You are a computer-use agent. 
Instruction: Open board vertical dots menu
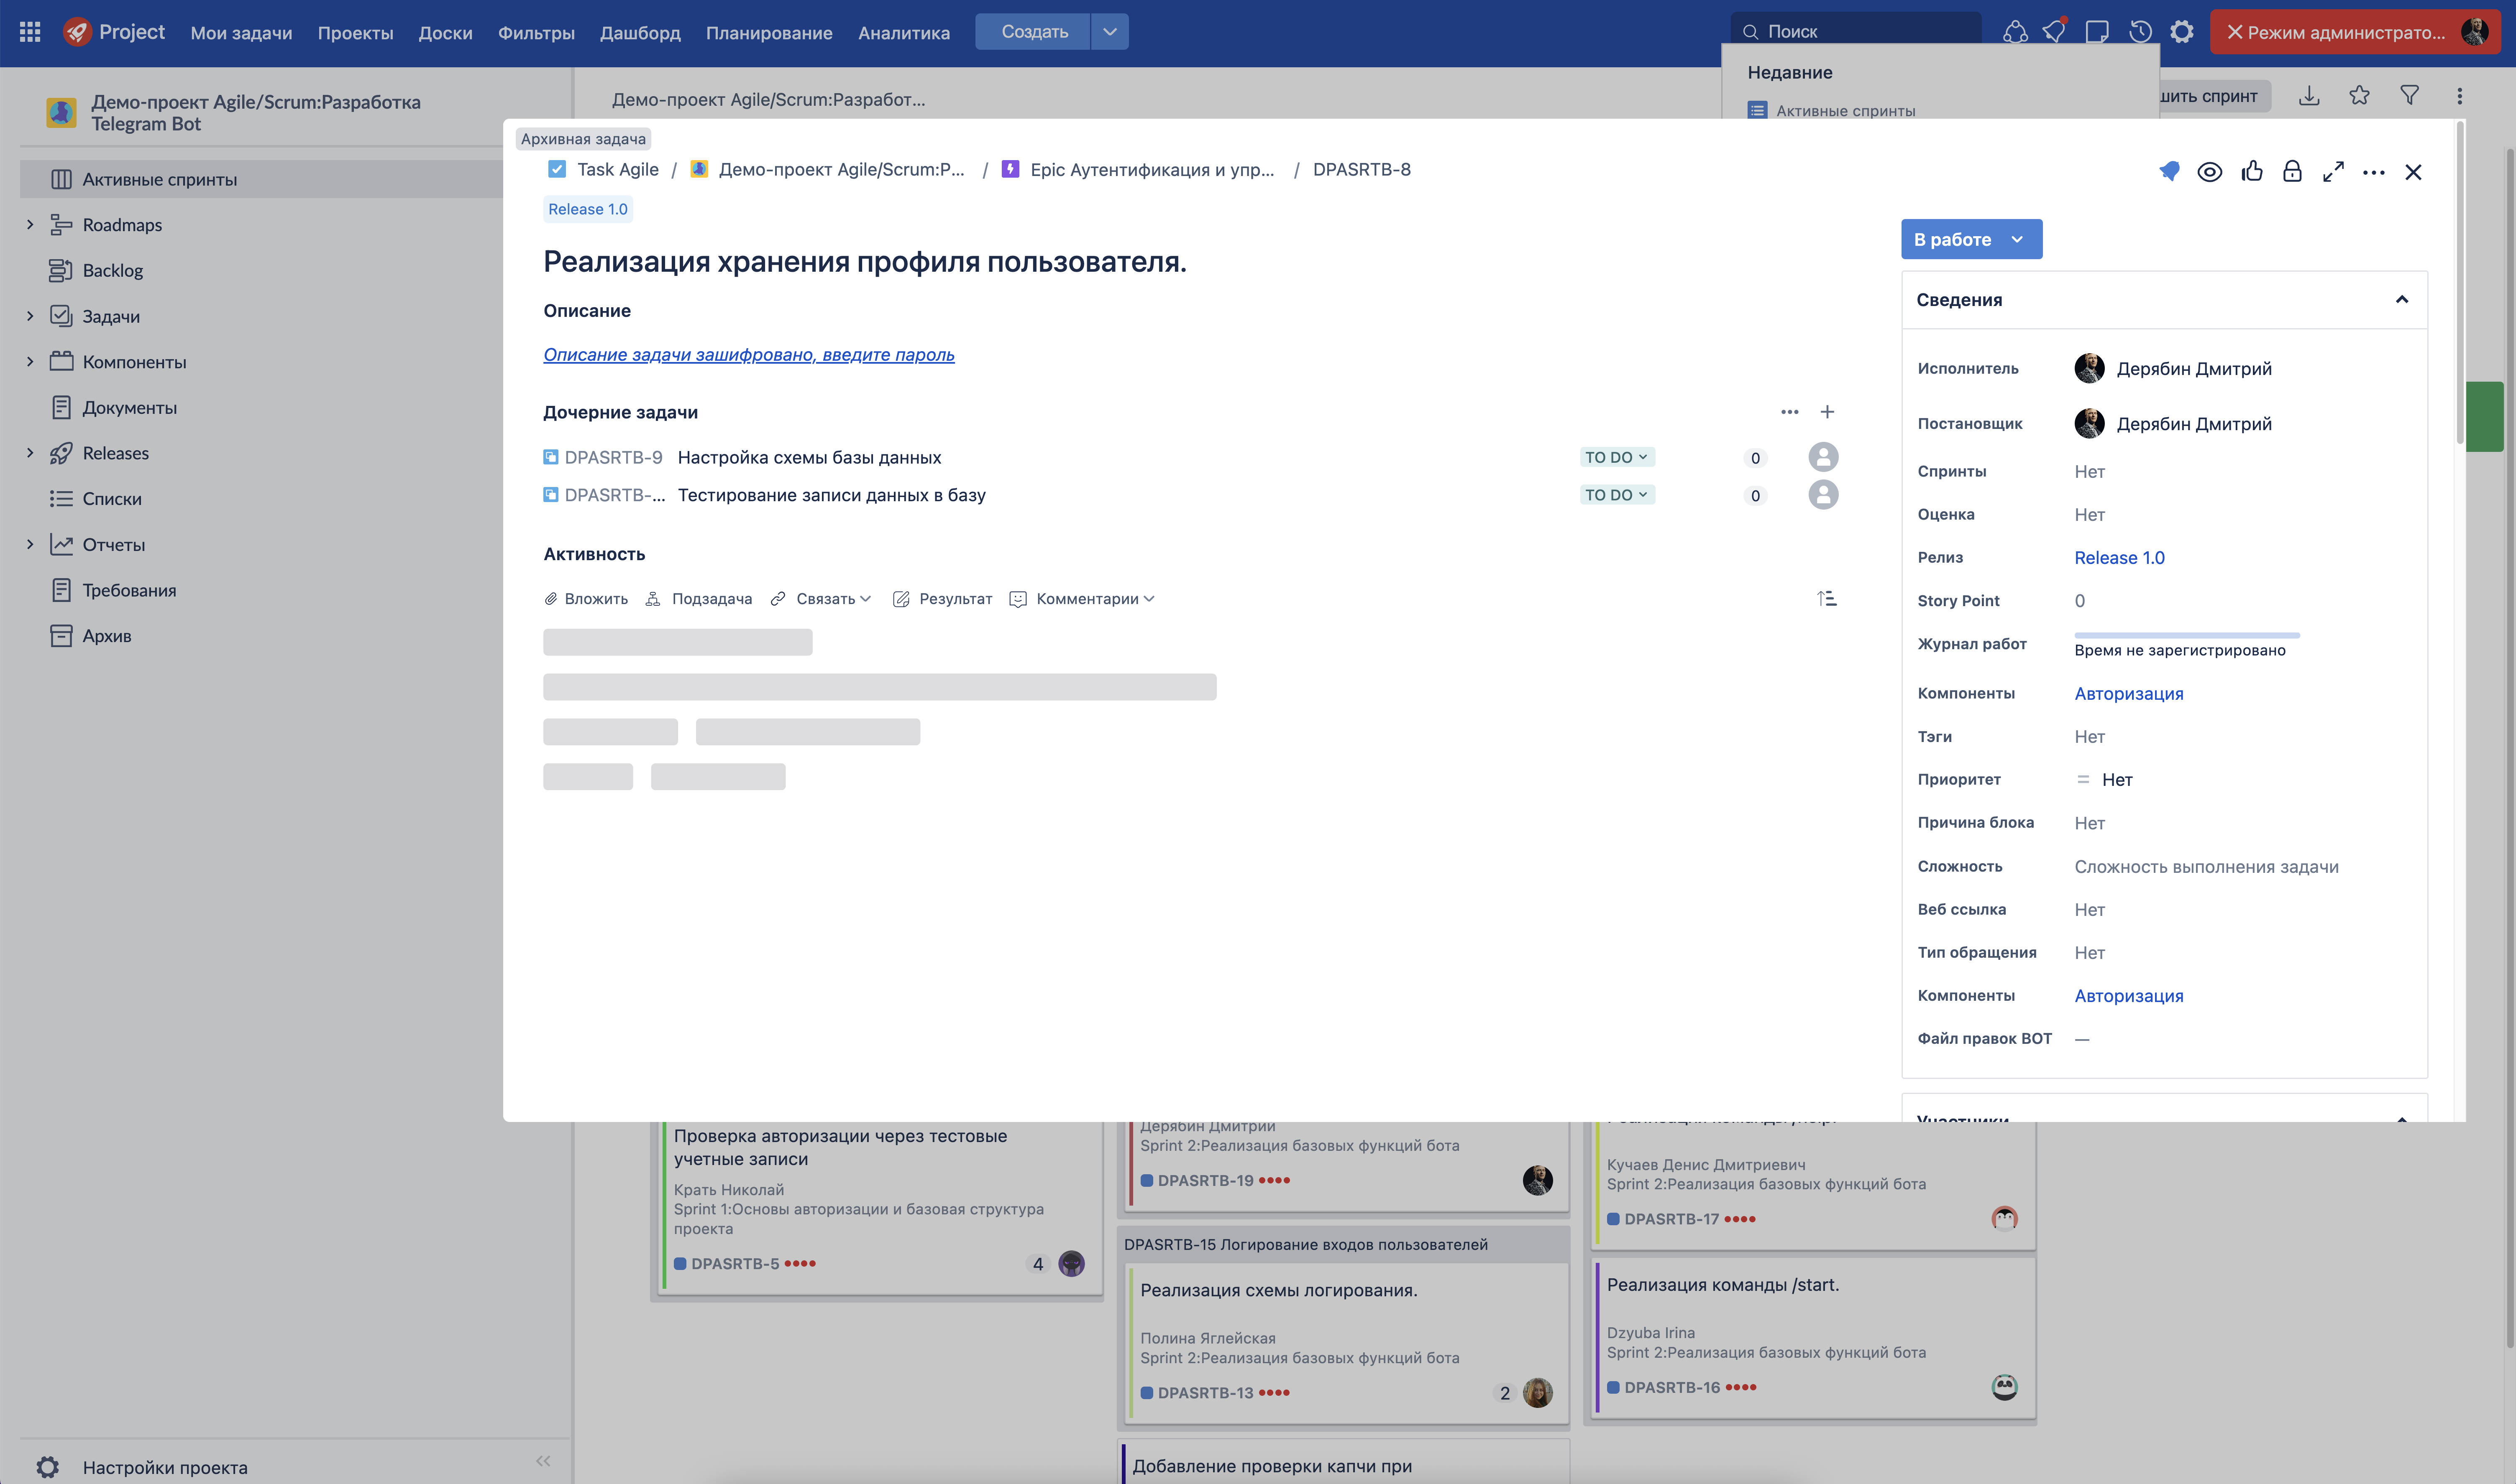[x=2460, y=96]
